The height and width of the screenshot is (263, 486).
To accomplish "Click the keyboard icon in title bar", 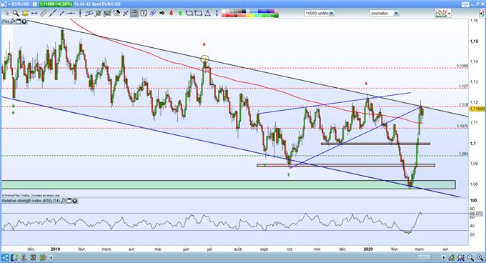I will (465, 4).
